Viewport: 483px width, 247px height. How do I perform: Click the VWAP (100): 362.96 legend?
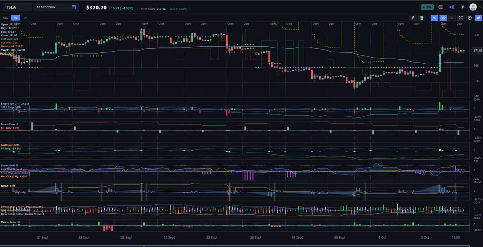tap(13, 50)
